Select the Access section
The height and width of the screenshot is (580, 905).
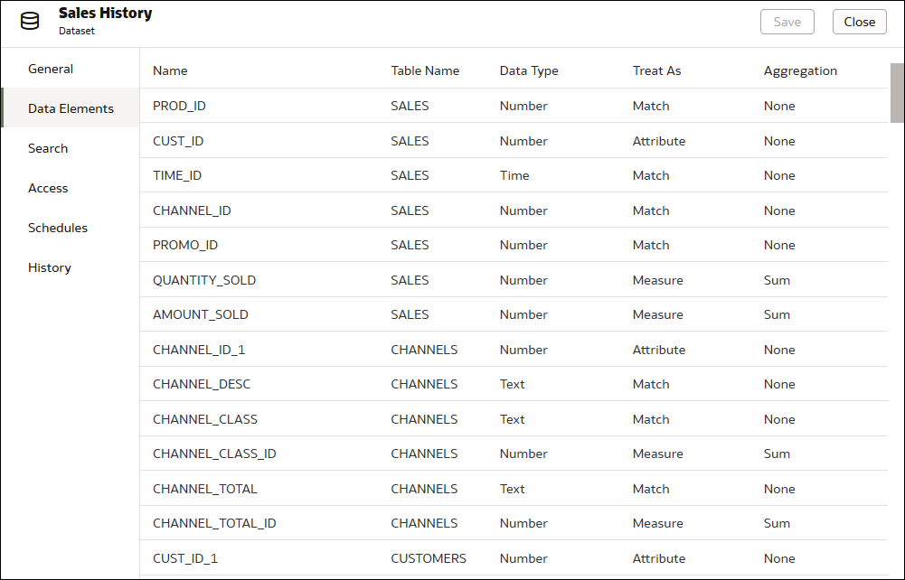(46, 188)
